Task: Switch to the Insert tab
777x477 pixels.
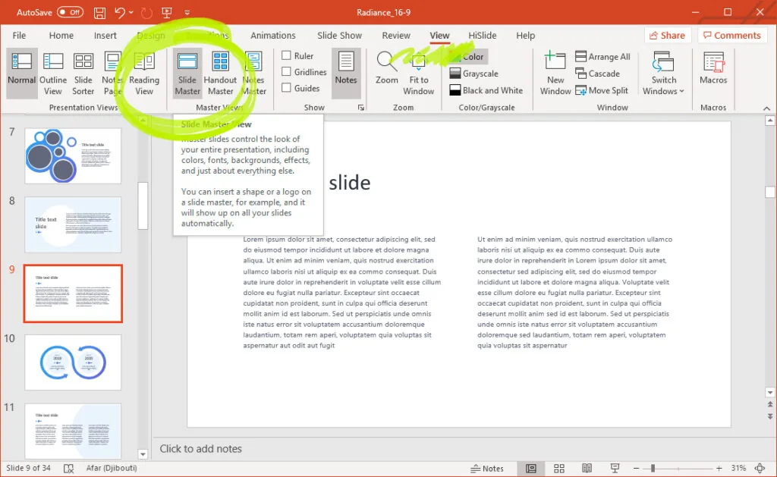Action: (105, 35)
